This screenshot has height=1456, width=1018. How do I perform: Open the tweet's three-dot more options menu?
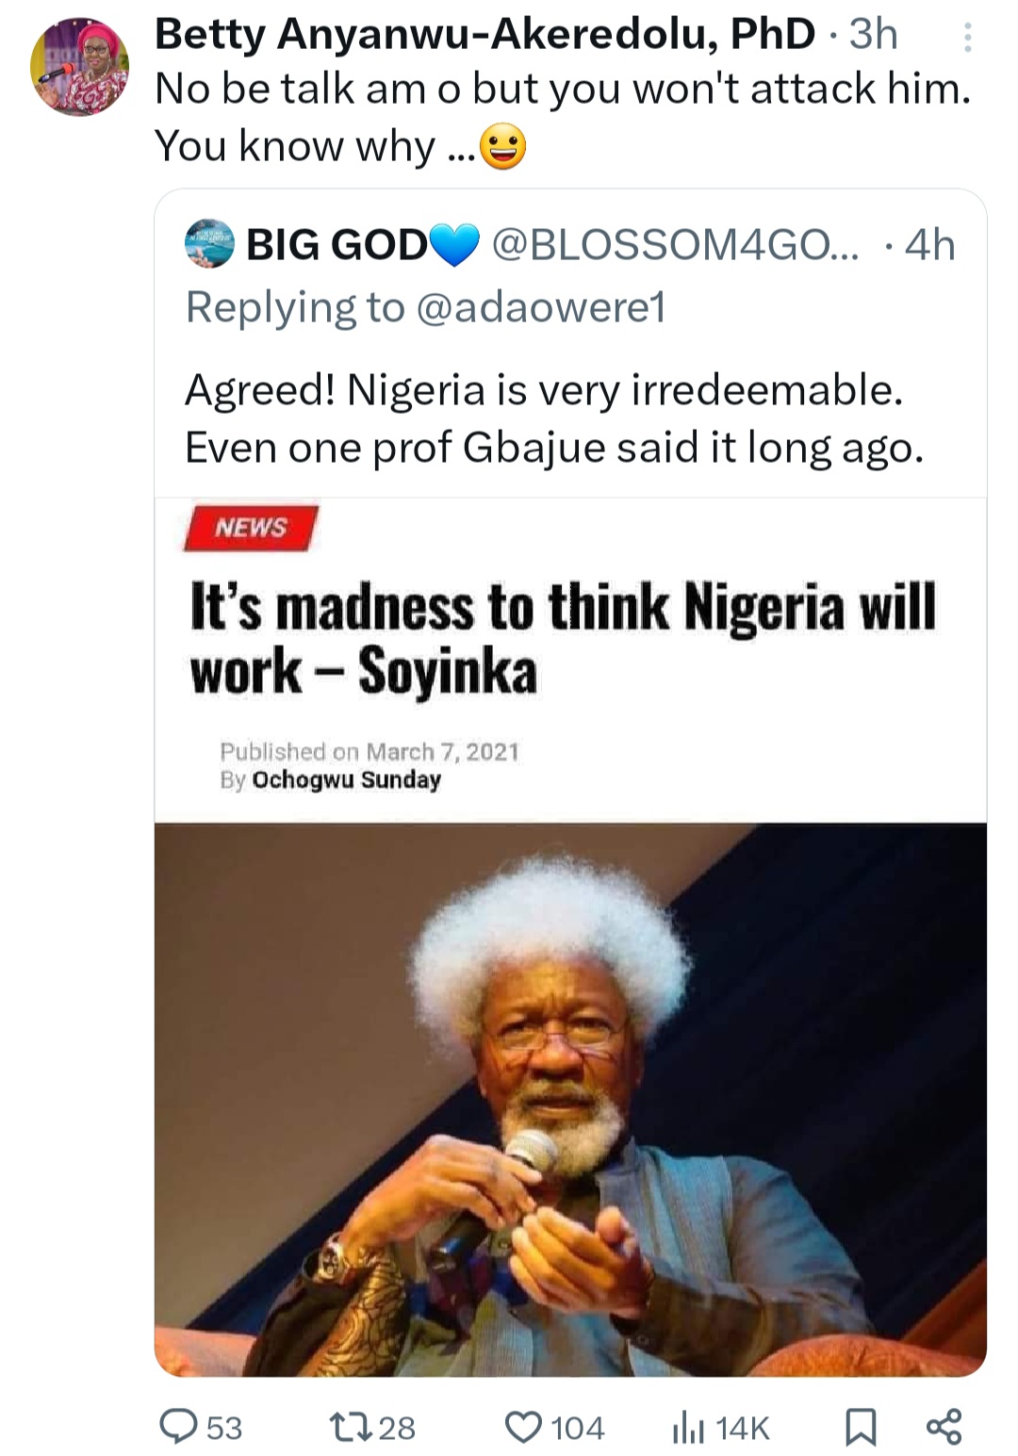pos(967,38)
